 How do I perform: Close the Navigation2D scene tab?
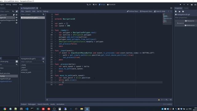(x=37, y=8)
